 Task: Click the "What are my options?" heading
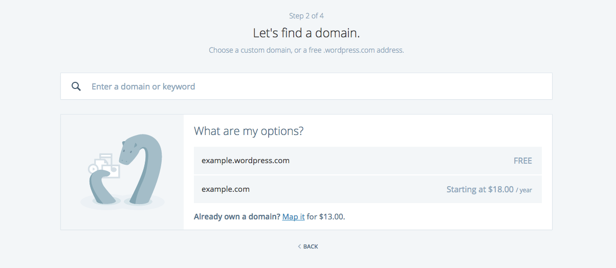point(249,131)
